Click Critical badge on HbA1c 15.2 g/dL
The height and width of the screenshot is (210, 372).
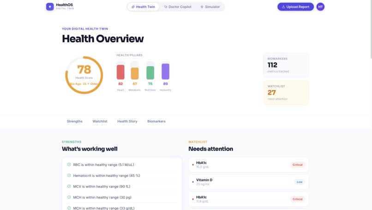[298, 165]
